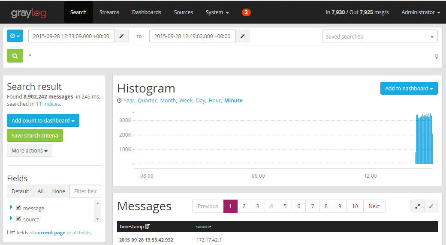Go to the Search tab
Image resolution: width=446 pixels, height=245 pixels.
tap(78, 12)
